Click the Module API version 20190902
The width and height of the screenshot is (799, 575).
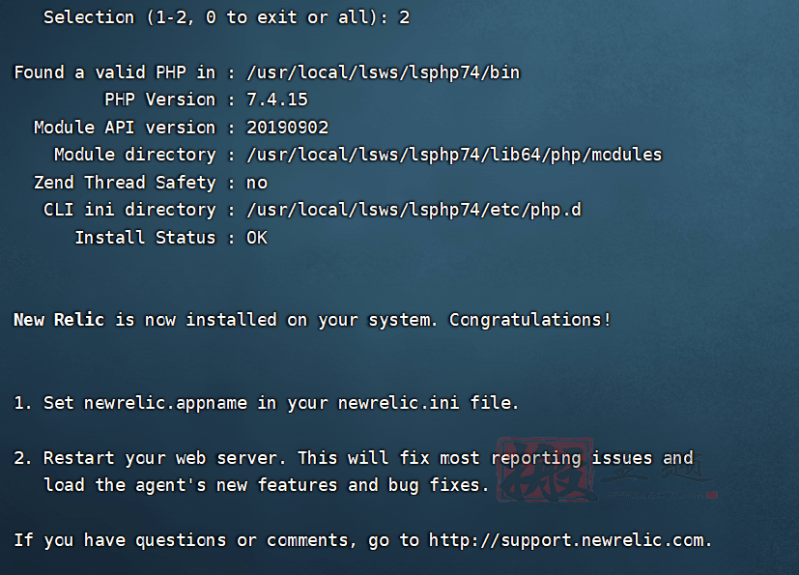coord(287,127)
